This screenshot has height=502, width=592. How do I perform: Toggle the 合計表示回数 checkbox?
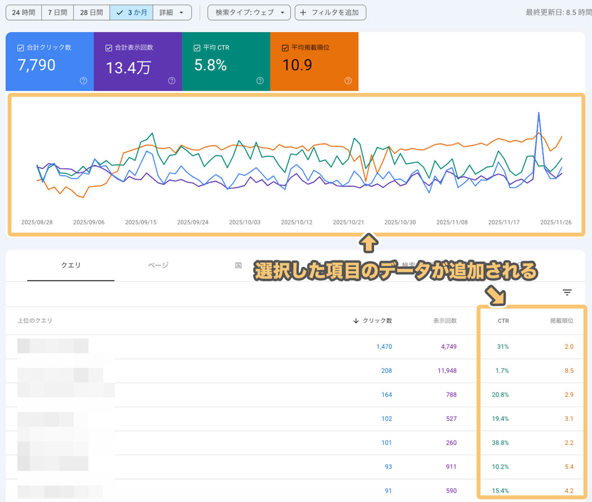pos(109,47)
